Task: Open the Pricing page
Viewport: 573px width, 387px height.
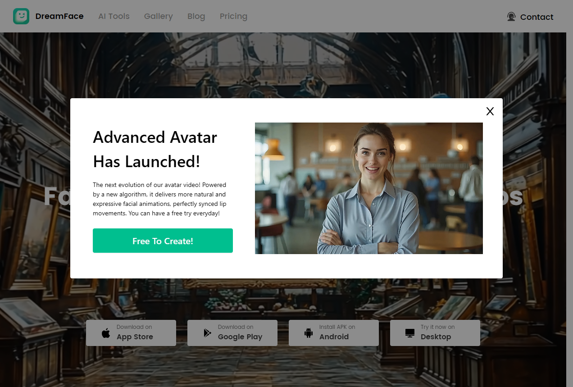Action: coord(233,16)
